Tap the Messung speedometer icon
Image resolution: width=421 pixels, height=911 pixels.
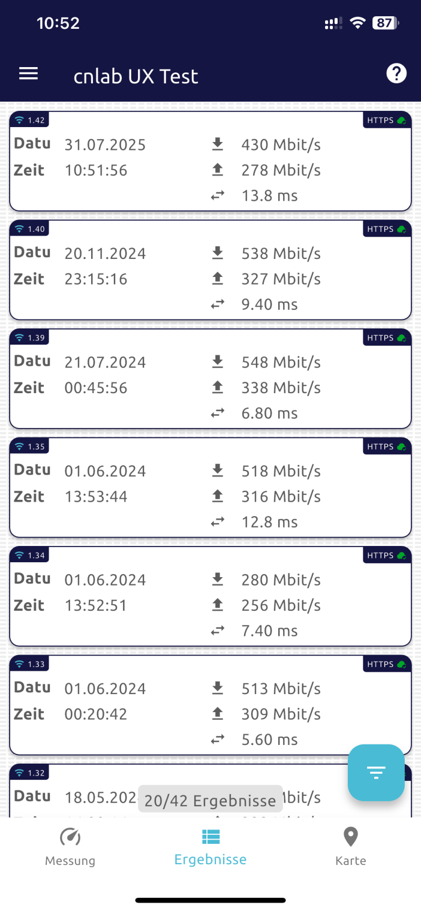70,837
